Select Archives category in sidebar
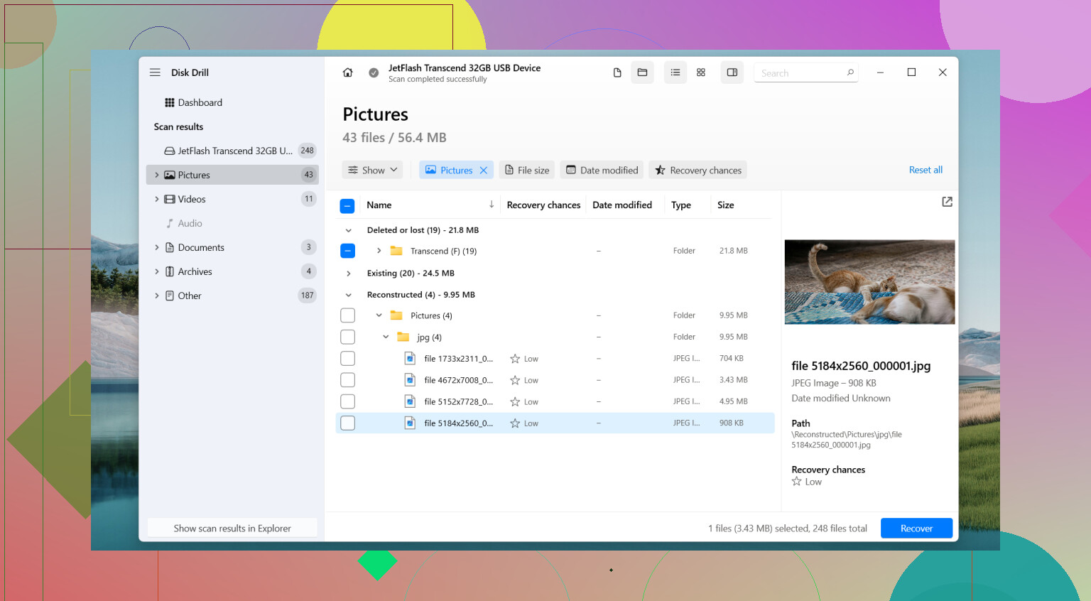Viewport: 1091px width, 601px height. (232, 271)
